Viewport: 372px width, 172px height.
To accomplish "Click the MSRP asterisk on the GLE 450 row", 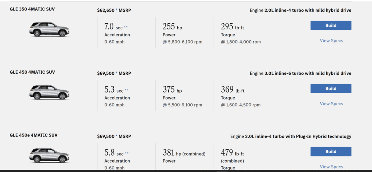I will [x=117, y=73].
